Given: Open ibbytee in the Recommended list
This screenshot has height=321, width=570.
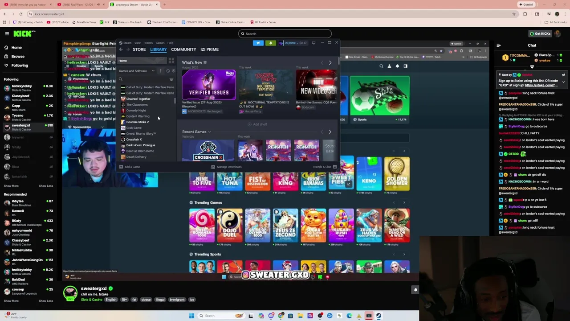Looking at the screenshot, I should pyautogui.click(x=28, y=203).
